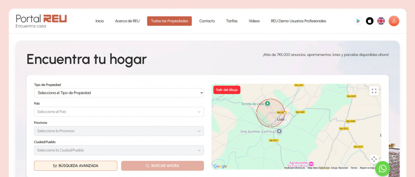The image size is (415, 177).
Task: Open map camera pan controls
Action: tap(374, 159)
